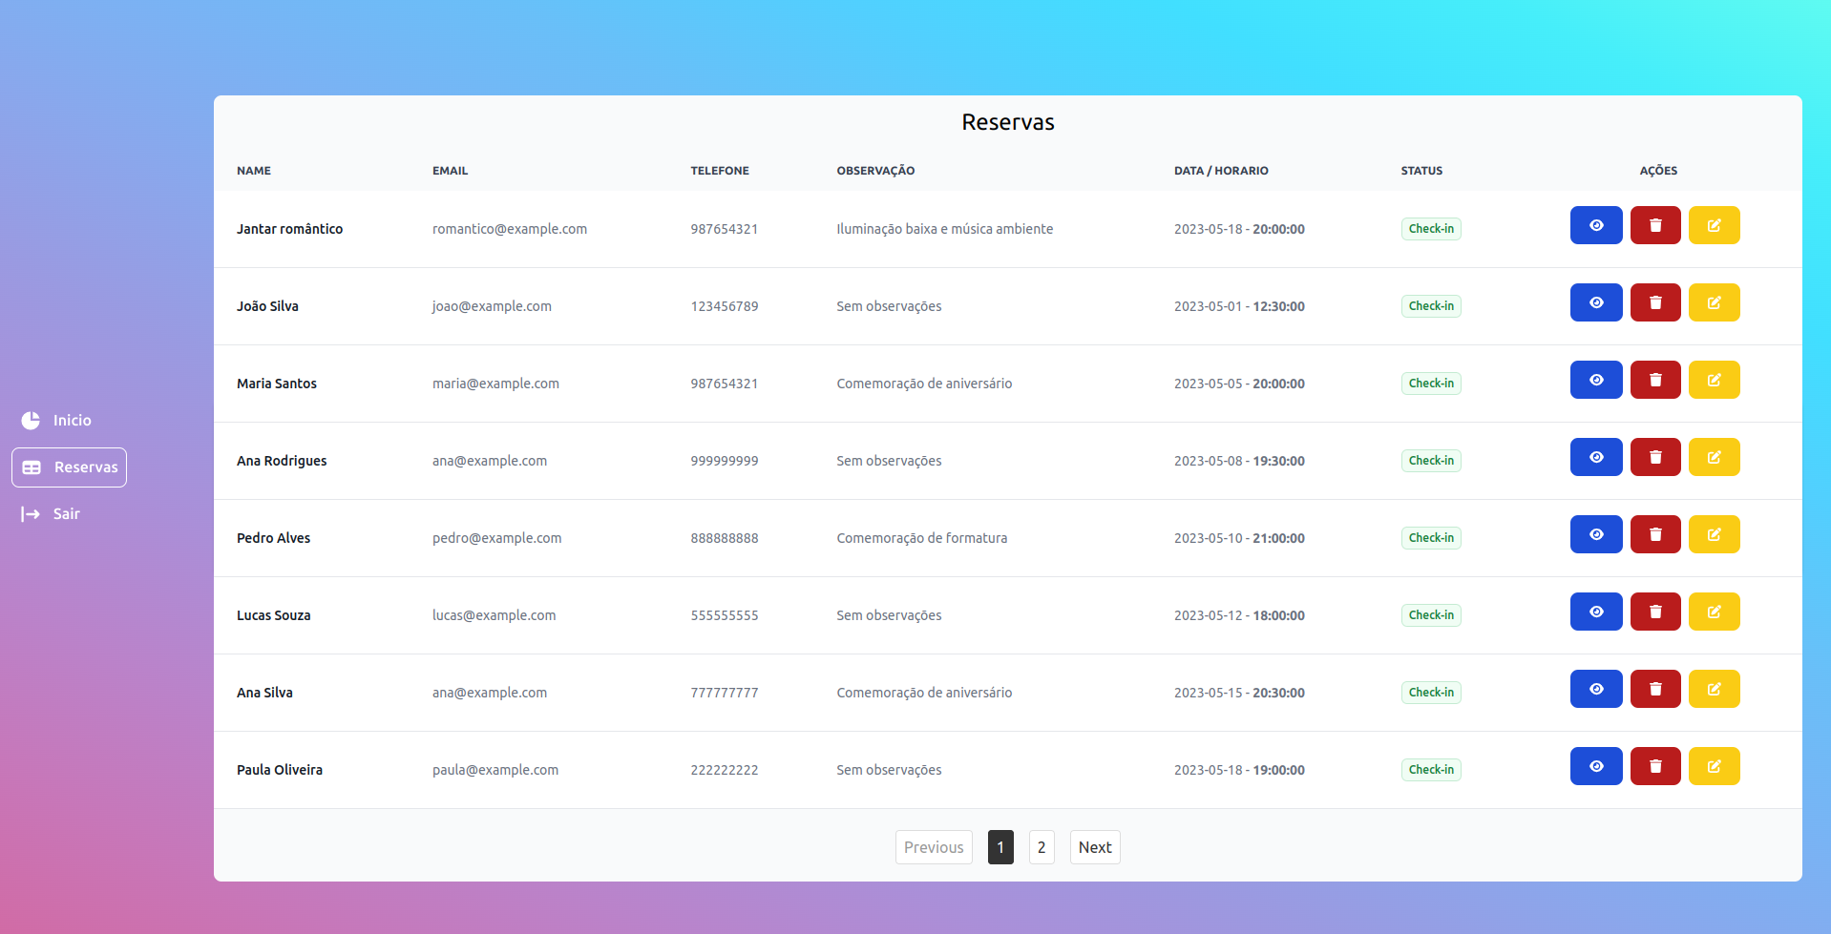Edit Paula Oliveira's reservation
The width and height of the screenshot is (1831, 934).
pyautogui.click(x=1715, y=766)
